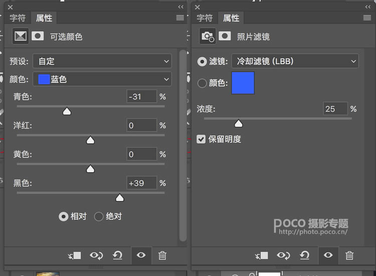Clip to layer icon in right panel
This screenshot has width=376, height=276.
point(261,255)
